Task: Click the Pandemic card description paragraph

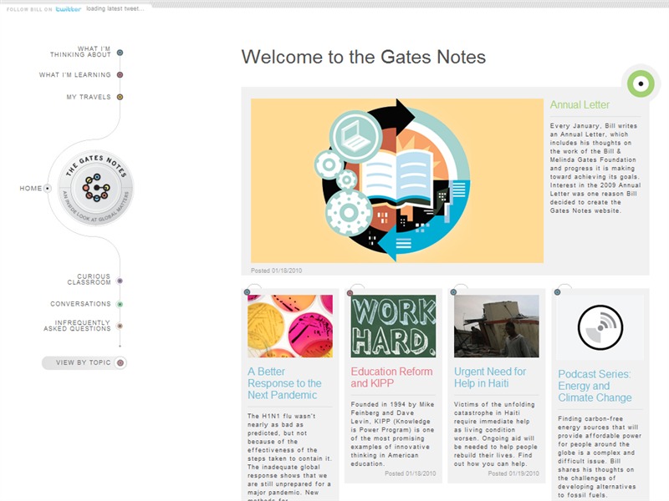Action: [289, 457]
